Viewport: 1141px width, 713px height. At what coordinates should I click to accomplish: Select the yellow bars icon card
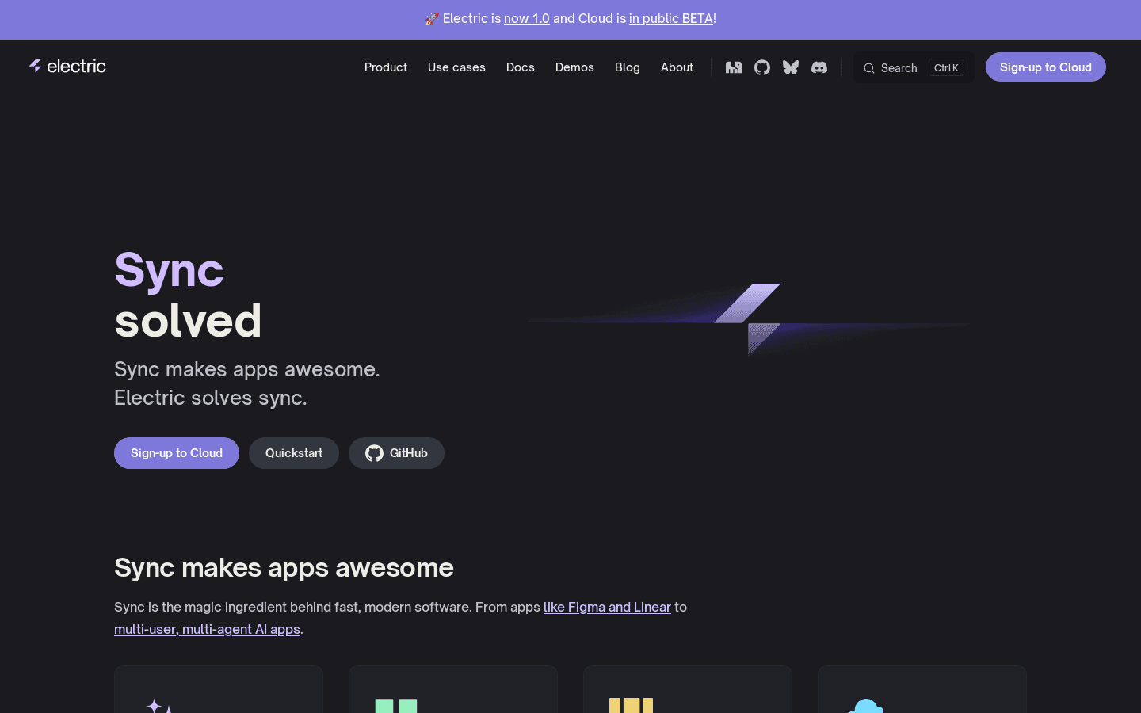(687, 691)
